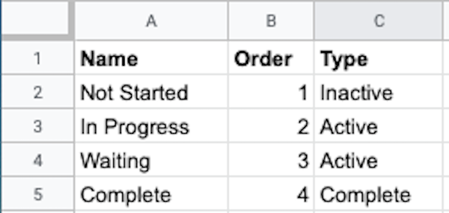Select cell containing order number 4
The image size is (449, 213).
pos(271,194)
